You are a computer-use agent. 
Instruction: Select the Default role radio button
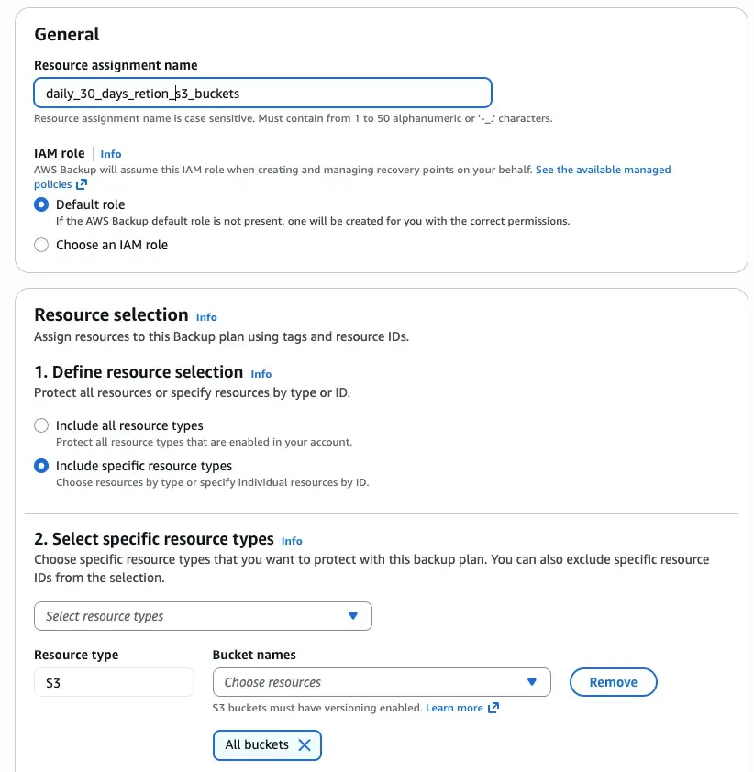(41, 204)
